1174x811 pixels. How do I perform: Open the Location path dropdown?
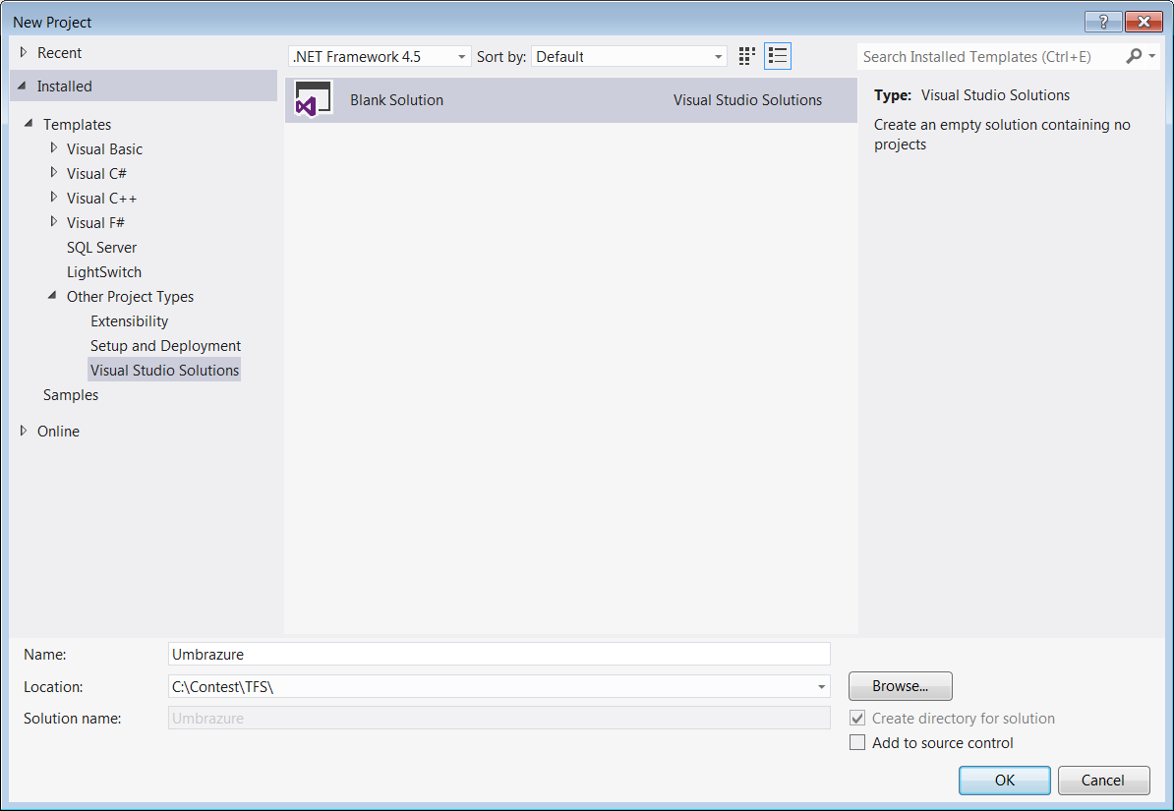[820, 687]
